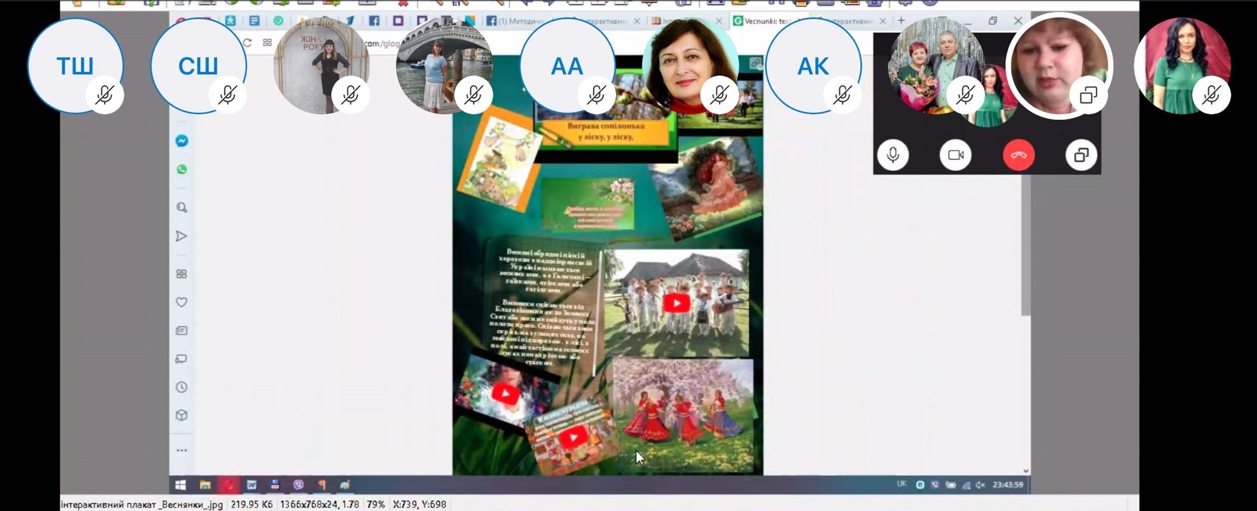Switch to the Facebook Методичн browser tab
The height and width of the screenshot is (511, 1257).
pyautogui.click(x=517, y=21)
